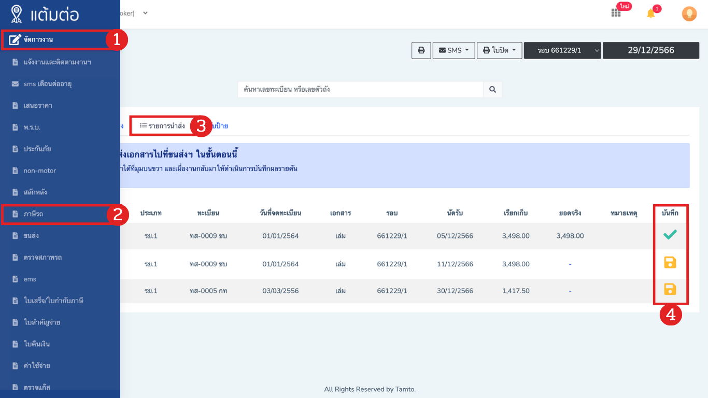
Task: Click the dash link in 11/12/2566 row
Action: coord(570,264)
